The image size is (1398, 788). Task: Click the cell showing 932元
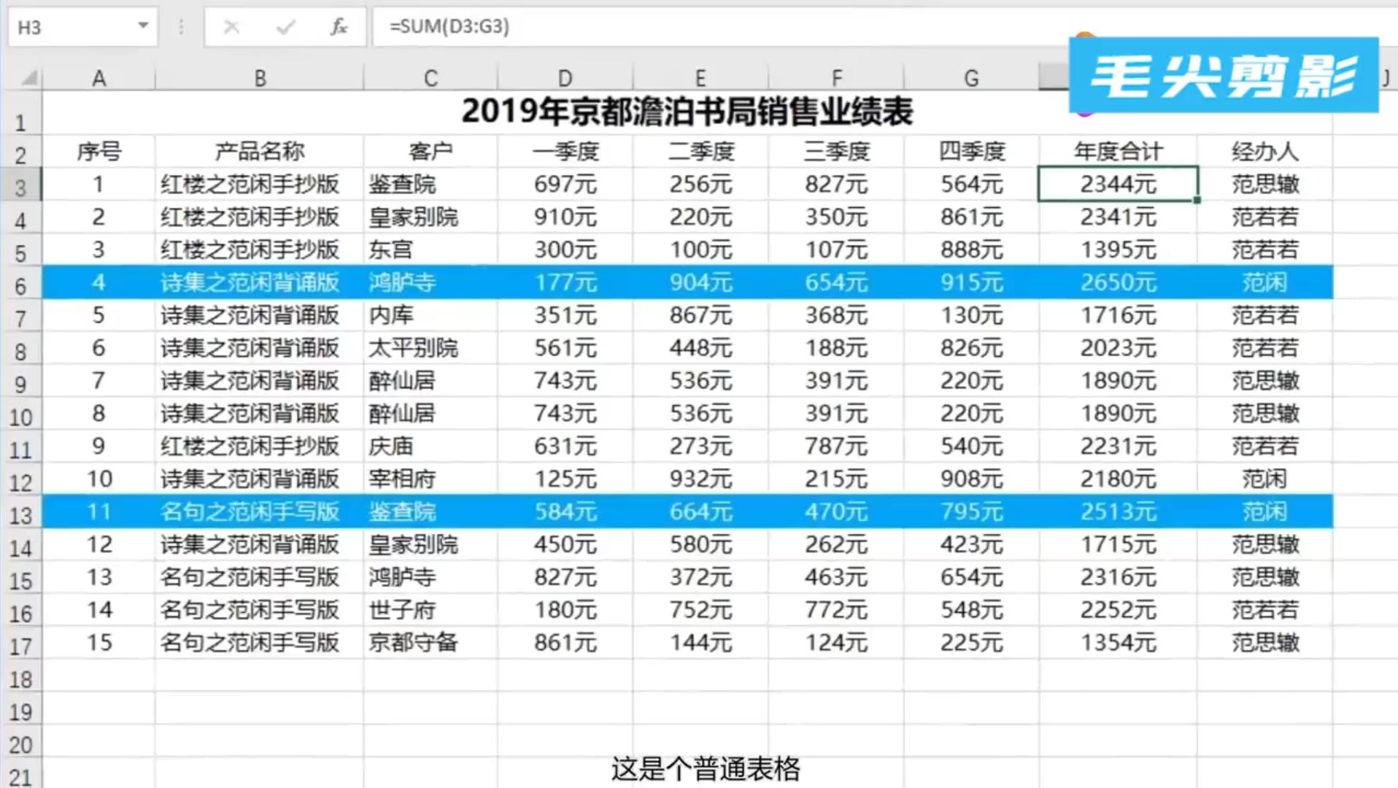[x=700, y=479]
